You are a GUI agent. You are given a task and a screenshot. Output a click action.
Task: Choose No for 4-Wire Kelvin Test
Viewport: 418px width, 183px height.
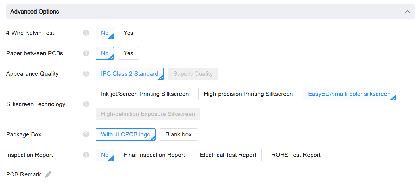tap(104, 33)
